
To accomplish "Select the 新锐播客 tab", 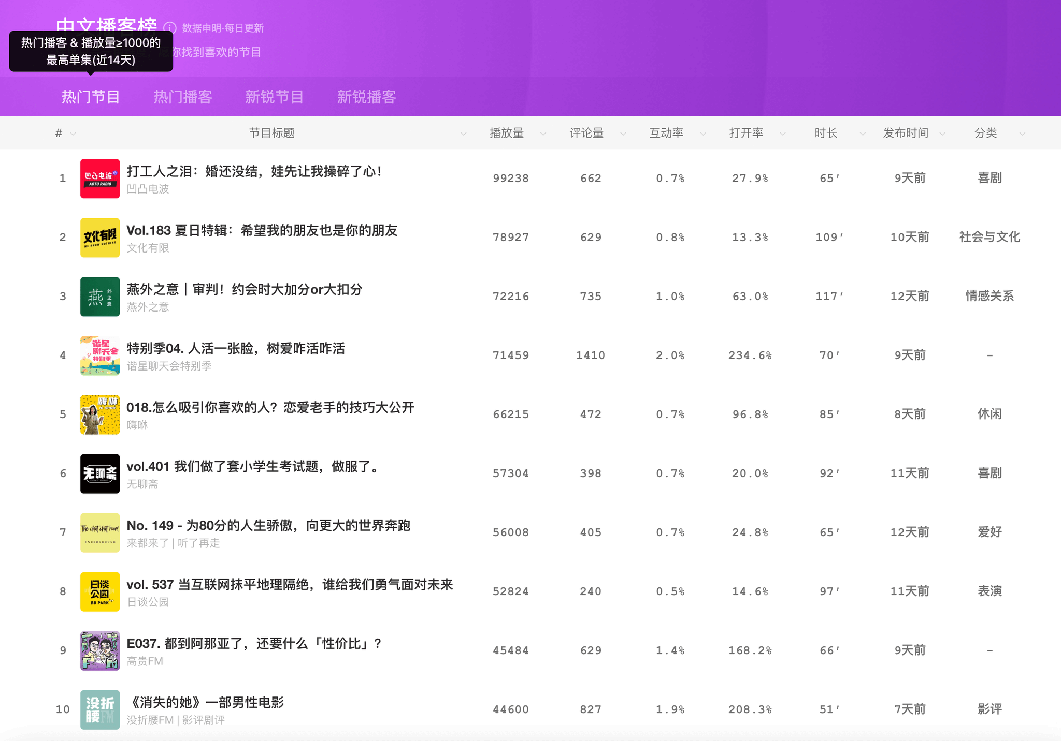I will click(366, 97).
